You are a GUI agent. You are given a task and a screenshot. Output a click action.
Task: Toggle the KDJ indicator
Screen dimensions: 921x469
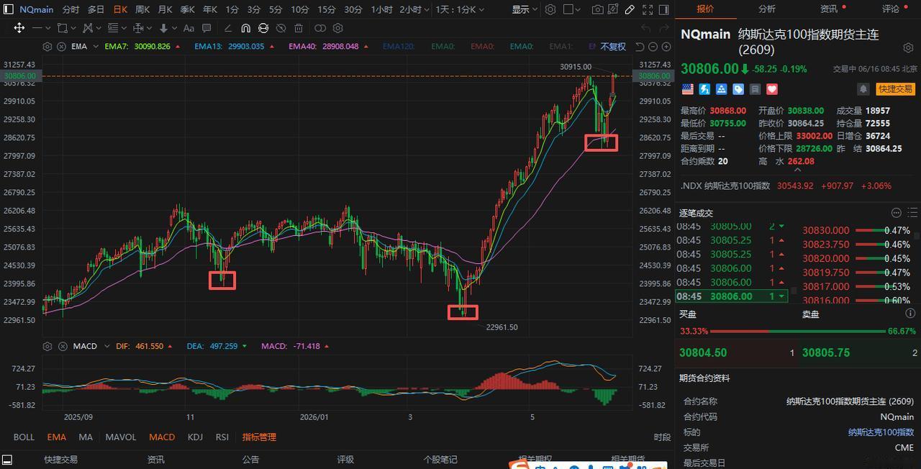coord(195,437)
